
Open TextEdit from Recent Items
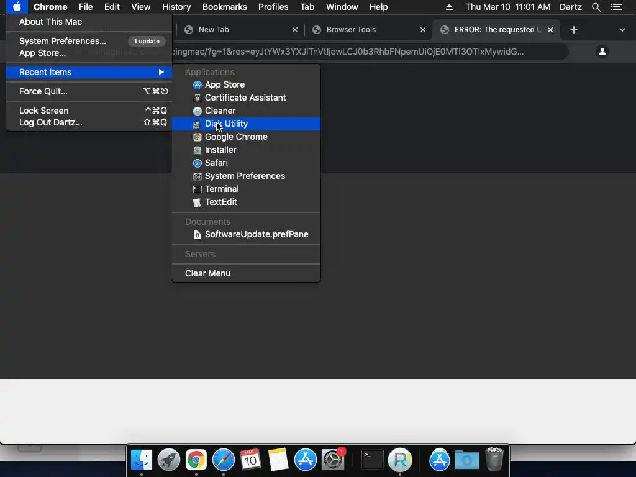click(x=246, y=202)
